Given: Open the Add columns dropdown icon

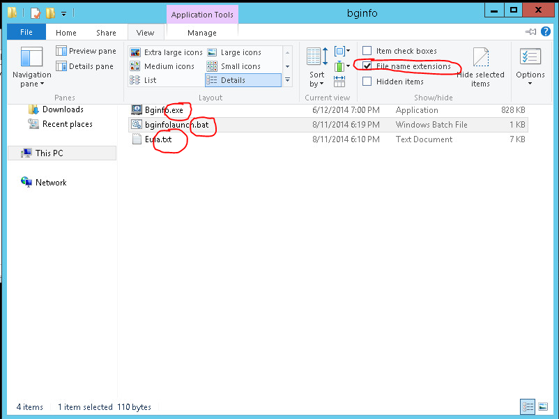Looking at the screenshot, I should pyautogui.click(x=342, y=66).
